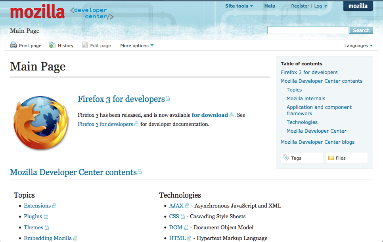Screen dimensions: 383x242
Task: Open the Files folder icon
Action: (x=332, y=158)
